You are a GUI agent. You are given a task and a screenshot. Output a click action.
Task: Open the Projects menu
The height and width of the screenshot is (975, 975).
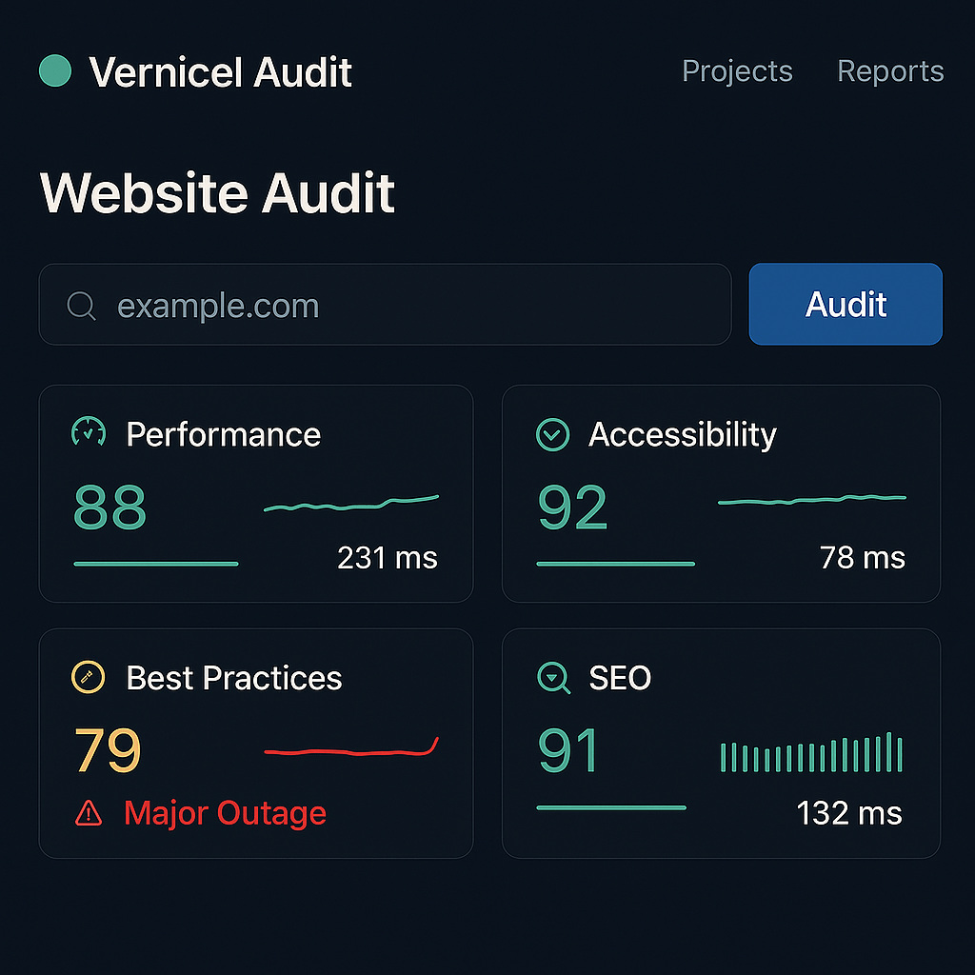coord(737,70)
